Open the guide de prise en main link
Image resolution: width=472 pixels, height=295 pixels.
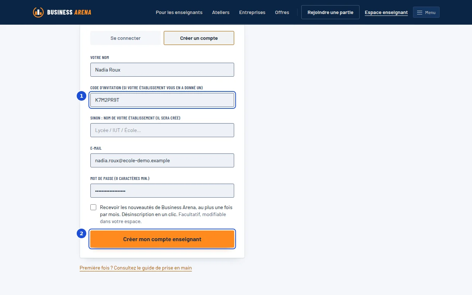coord(136,268)
